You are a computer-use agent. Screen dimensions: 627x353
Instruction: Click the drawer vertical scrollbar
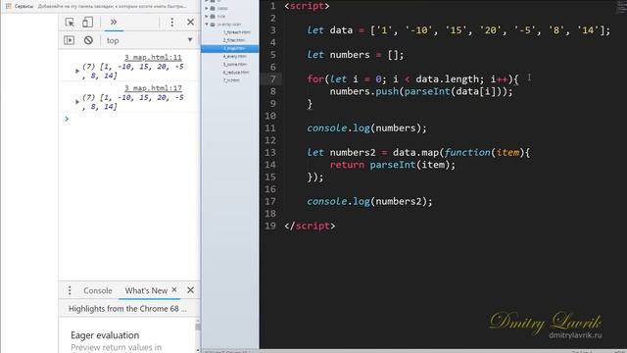coord(198,335)
